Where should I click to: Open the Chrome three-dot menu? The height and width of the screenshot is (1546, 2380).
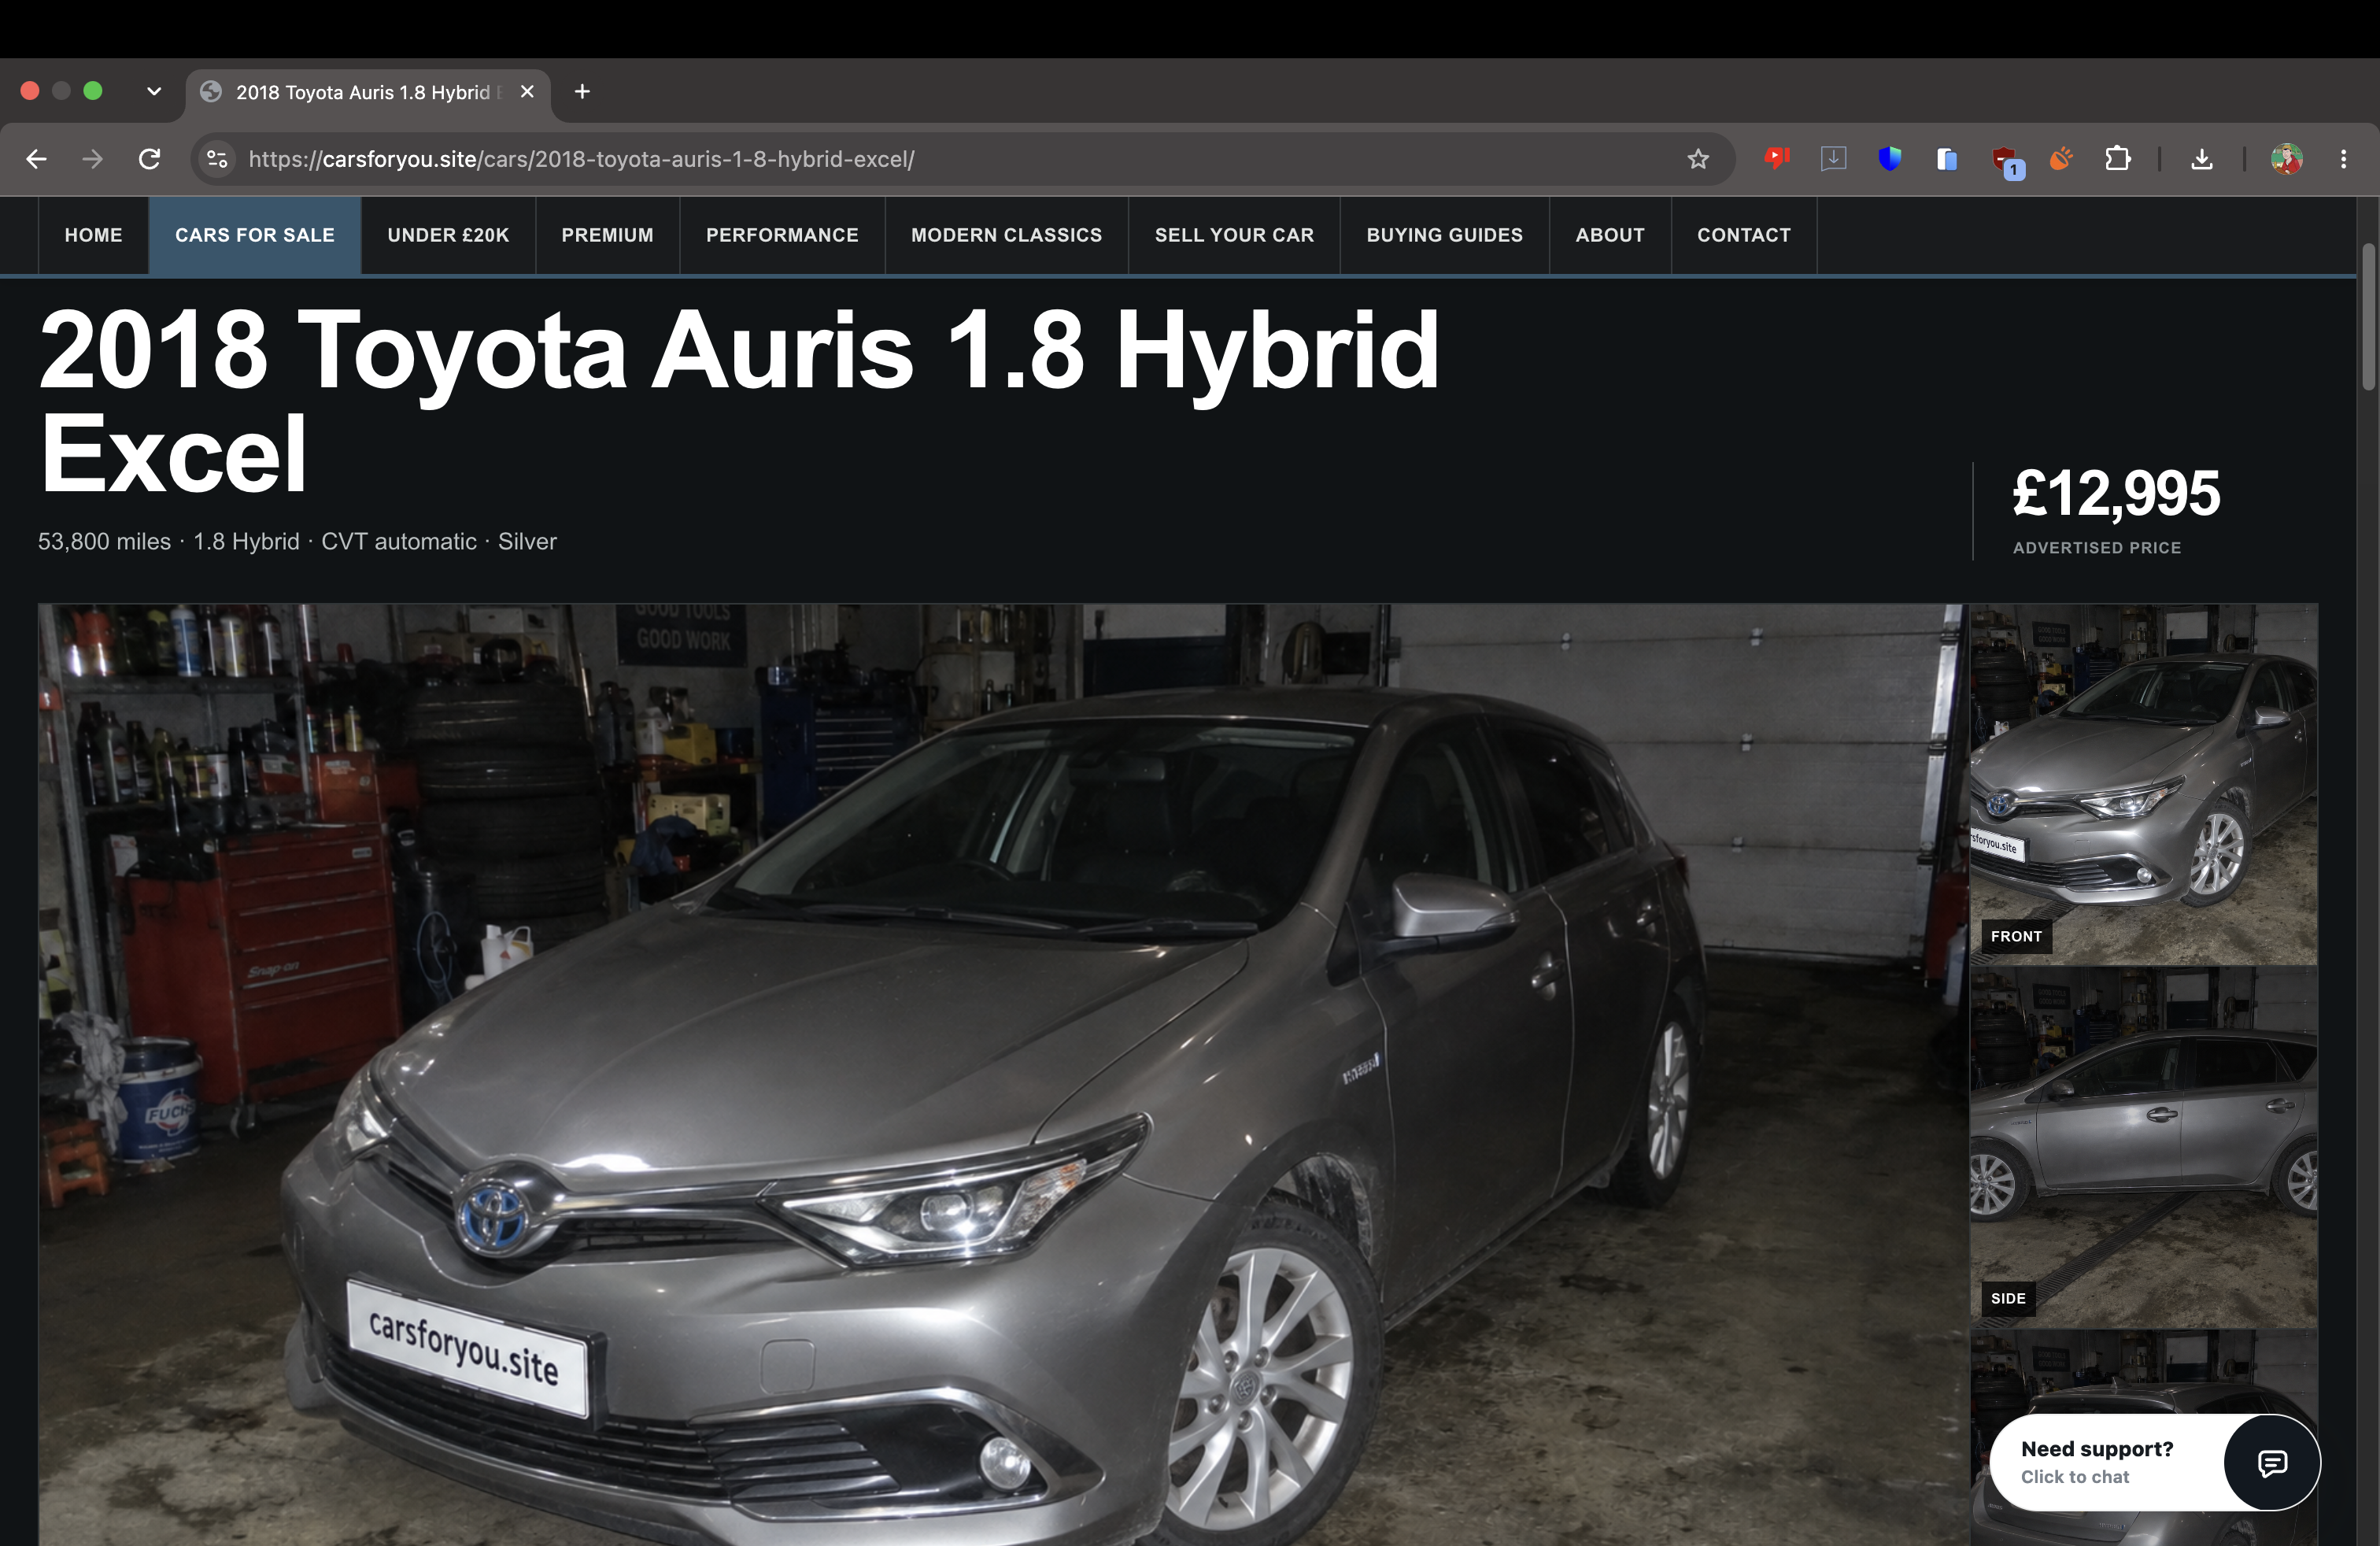pos(2343,159)
